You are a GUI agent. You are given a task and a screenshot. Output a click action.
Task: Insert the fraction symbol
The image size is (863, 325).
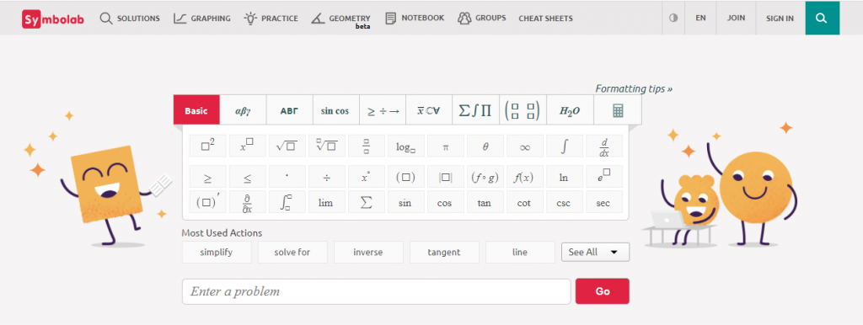[x=366, y=147]
